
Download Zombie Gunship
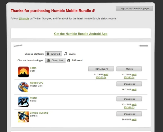point(129,114)
